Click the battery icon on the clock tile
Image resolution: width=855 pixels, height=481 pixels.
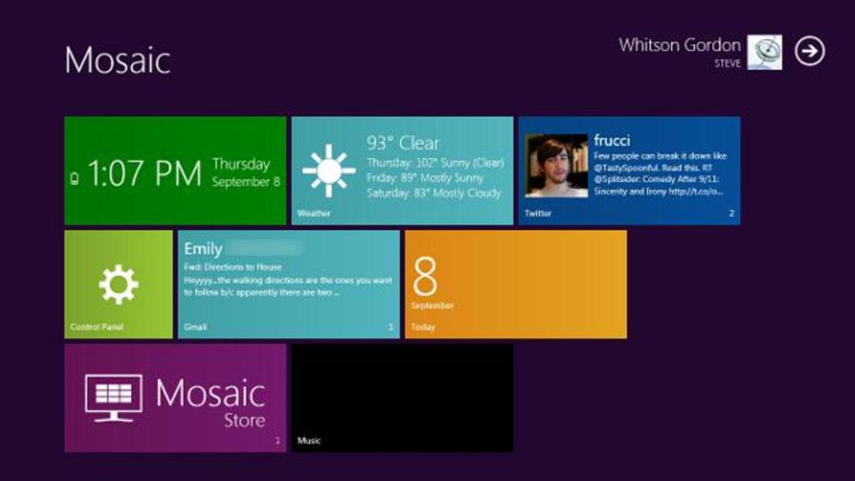coord(76,178)
